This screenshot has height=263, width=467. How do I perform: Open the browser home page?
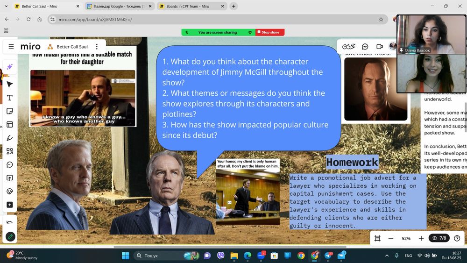pyautogui.click(x=39, y=19)
